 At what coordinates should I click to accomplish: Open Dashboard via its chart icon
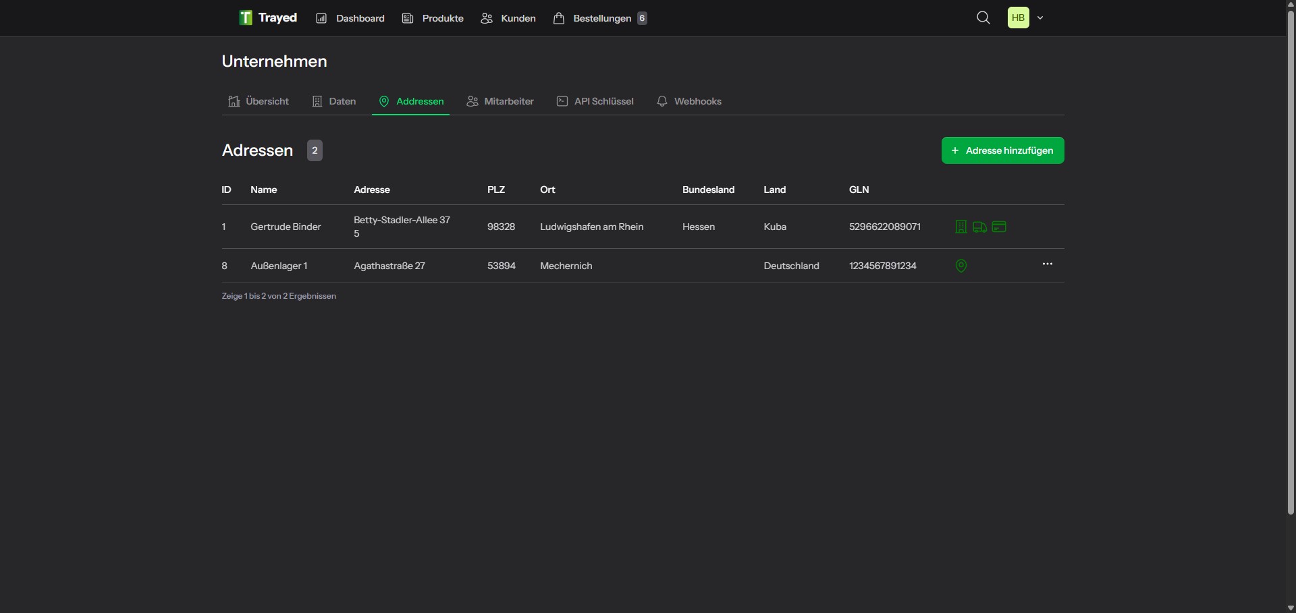coord(322,18)
